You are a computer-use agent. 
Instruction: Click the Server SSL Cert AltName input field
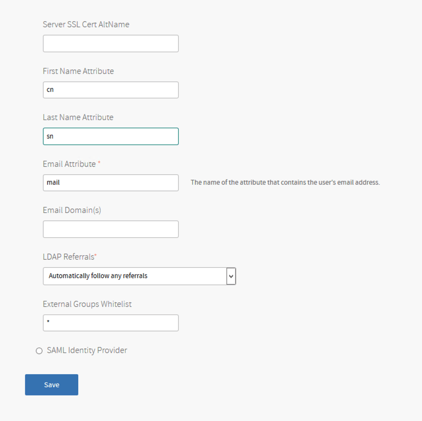tap(111, 43)
